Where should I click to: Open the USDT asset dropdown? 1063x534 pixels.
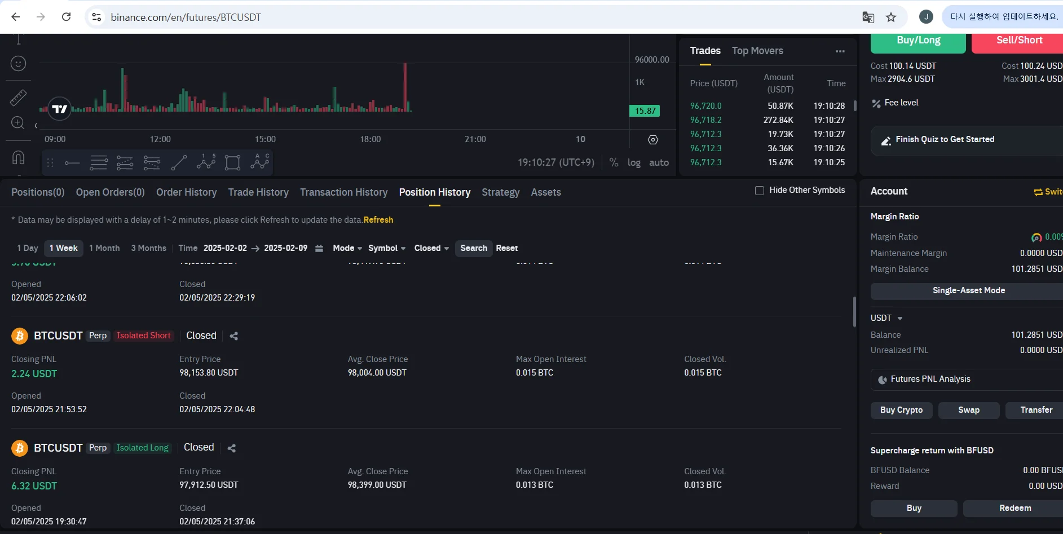click(x=886, y=318)
